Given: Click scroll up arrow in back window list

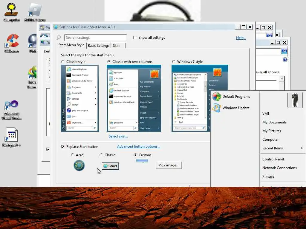Looking at the screenshot, I should click(281, 79).
